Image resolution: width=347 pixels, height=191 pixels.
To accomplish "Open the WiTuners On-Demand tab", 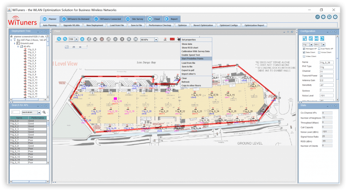I will point(76,19).
